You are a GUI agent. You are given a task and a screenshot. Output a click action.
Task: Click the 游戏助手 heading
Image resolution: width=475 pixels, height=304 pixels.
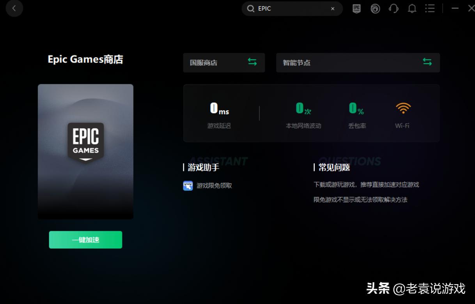(203, 168)
